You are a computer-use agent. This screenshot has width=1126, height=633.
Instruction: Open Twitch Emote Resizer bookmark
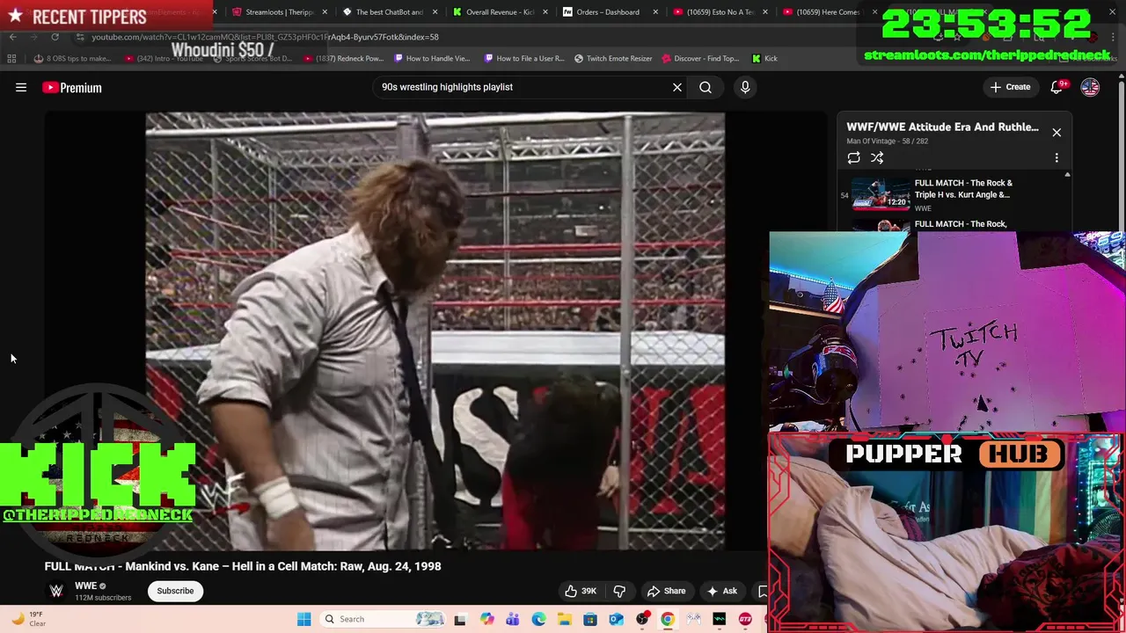pyautogui.click(x=613, y=58)
